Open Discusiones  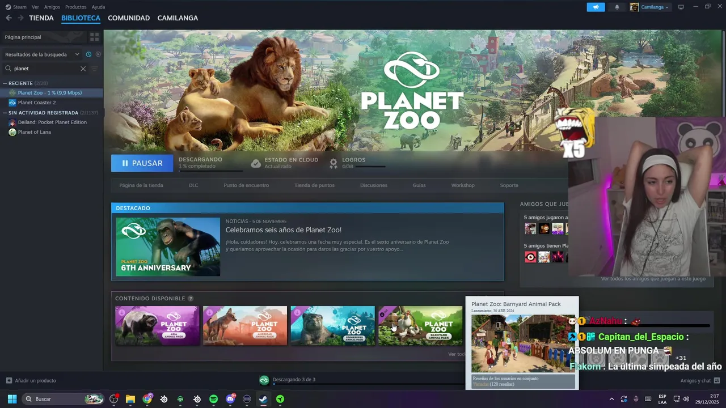tap(374, 185)
